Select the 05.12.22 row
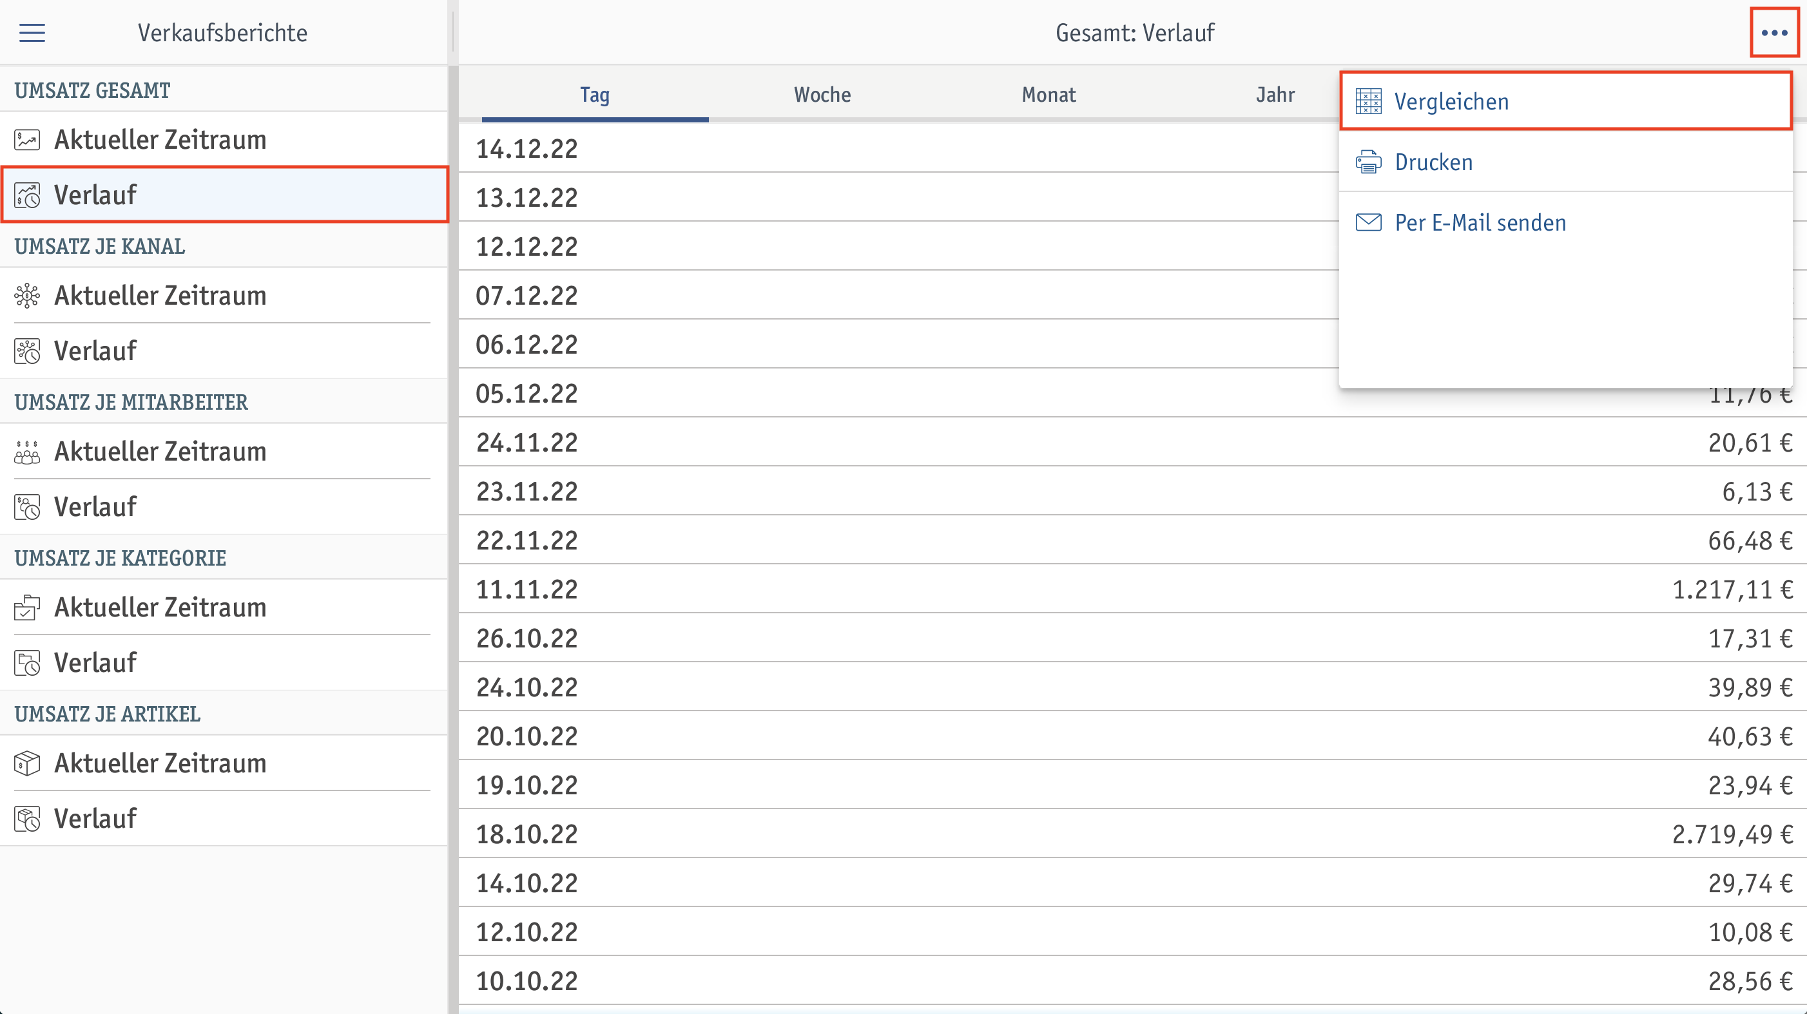The height and width of the screenshot is (1014, 1807). tap(1132, 394)
